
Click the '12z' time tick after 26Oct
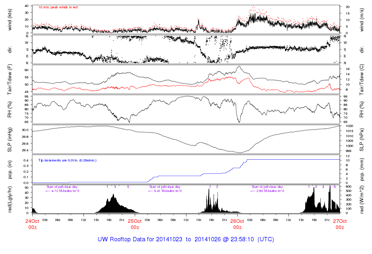288,220
